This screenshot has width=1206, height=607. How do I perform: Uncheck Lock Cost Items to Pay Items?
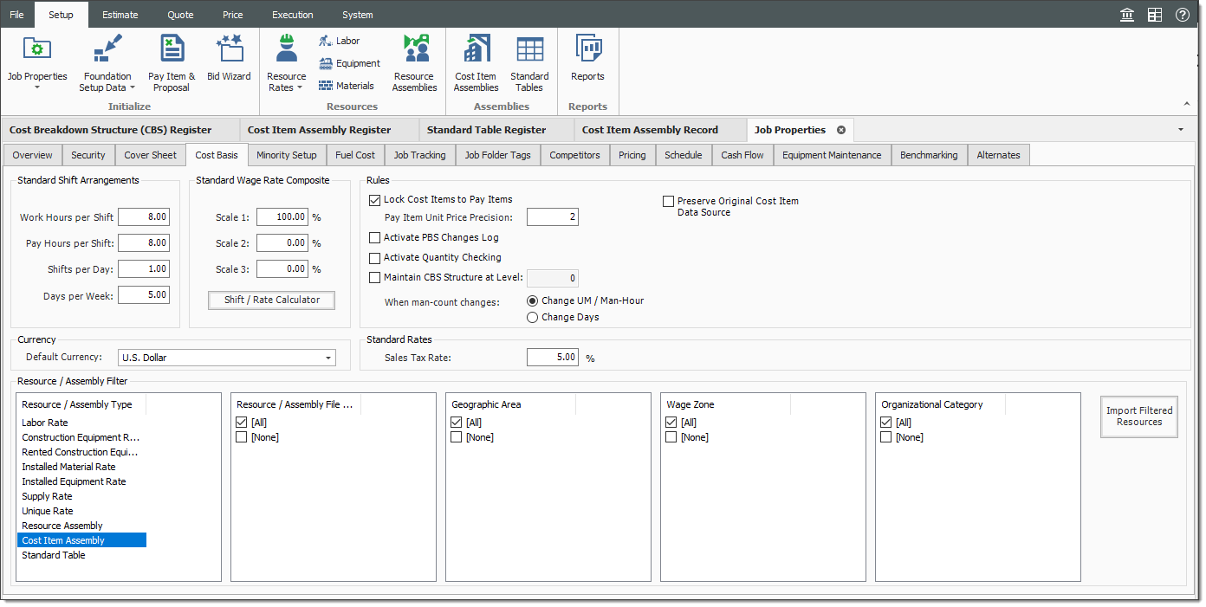[375, 200]
